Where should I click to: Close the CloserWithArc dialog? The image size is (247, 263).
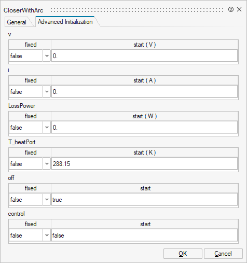(239, 9)
